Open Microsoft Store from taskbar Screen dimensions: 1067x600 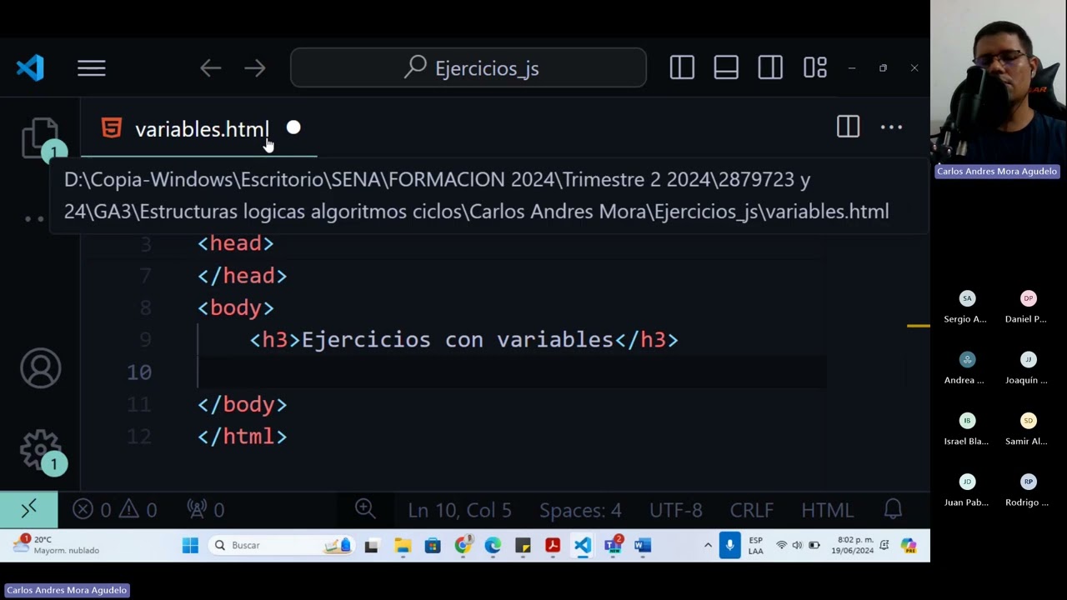(x=433, y=546)
